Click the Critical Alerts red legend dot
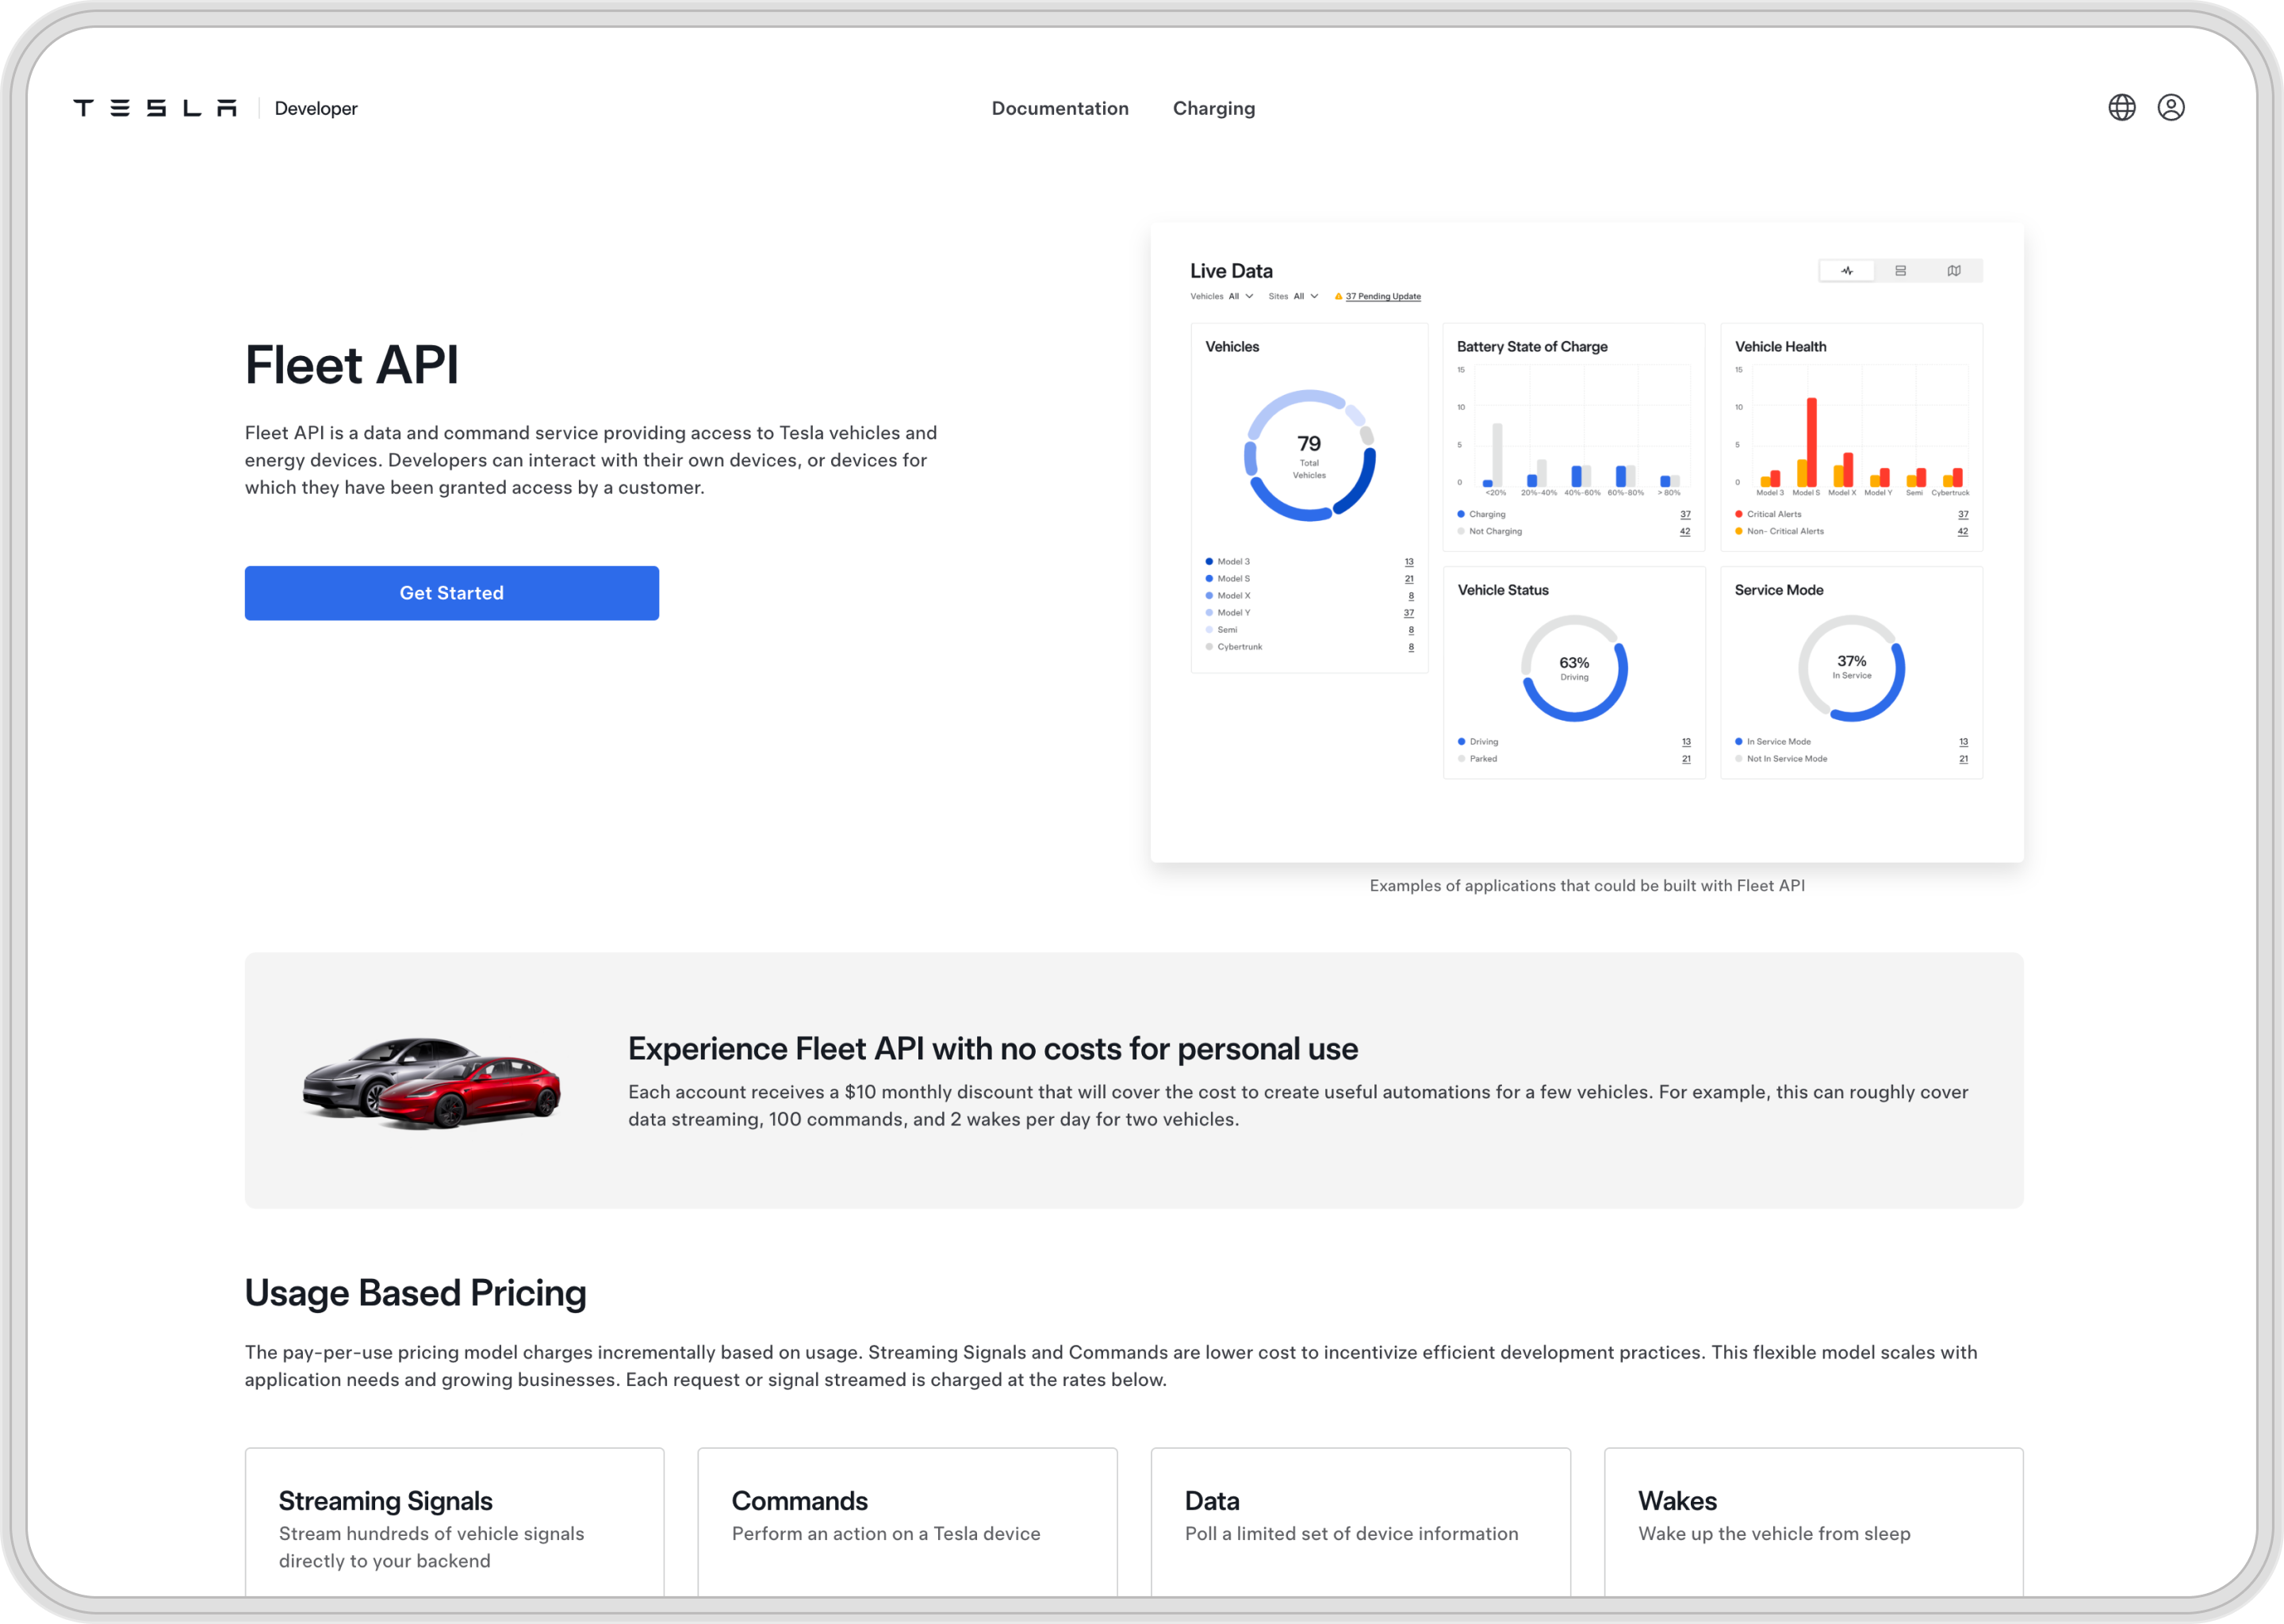Image resolution: width=2284 pixels, height=1624 pixels. [x=1739, y=514]
